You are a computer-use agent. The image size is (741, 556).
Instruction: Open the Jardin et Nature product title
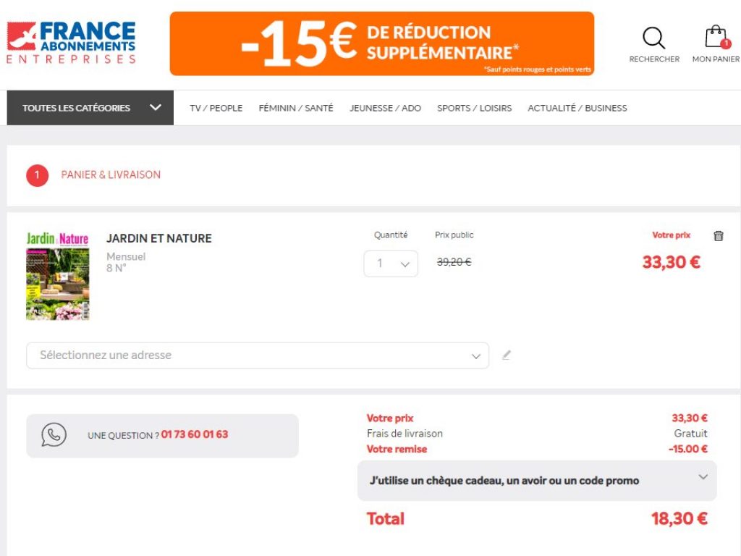tap(158, 238)
